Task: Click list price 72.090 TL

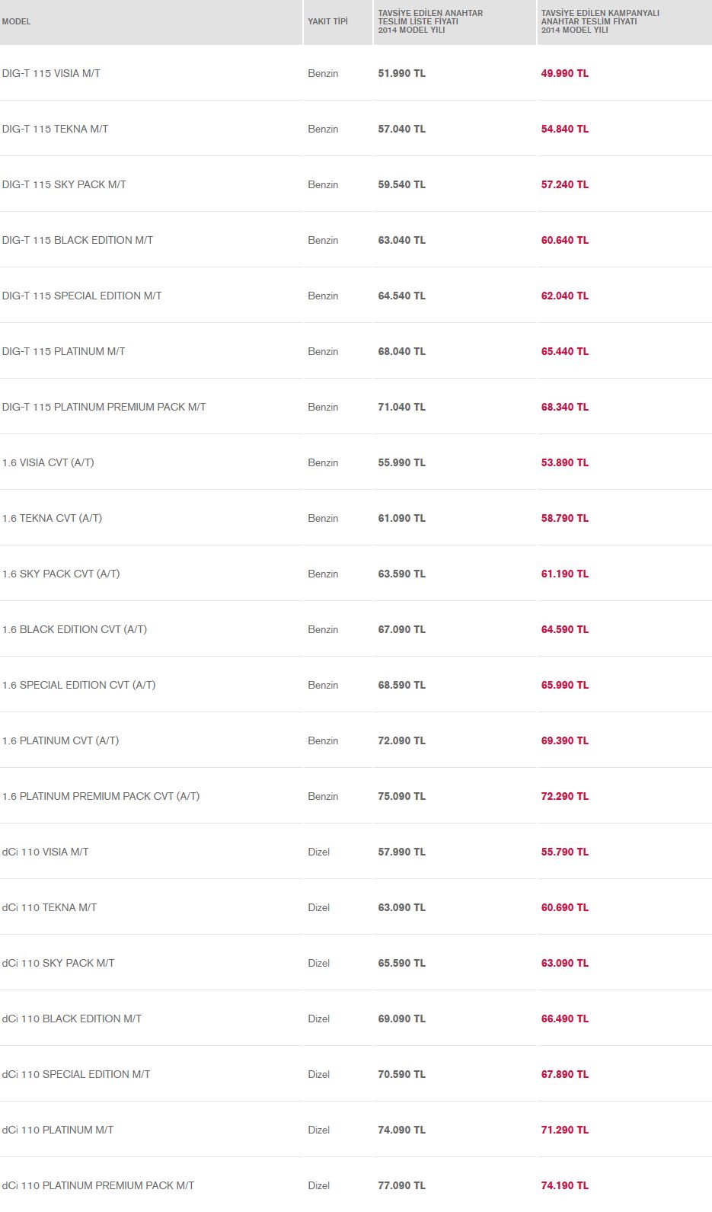Action: (402, 740)
